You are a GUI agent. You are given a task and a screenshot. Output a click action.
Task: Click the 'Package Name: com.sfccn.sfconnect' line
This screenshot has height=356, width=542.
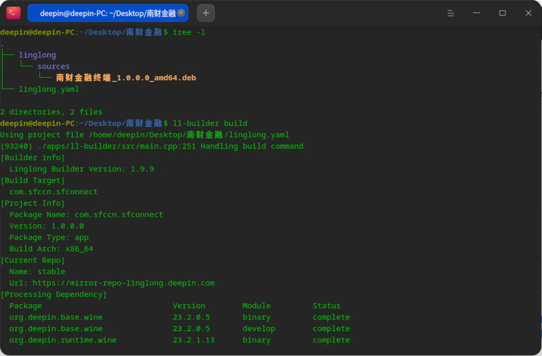(x=86, y=215)
